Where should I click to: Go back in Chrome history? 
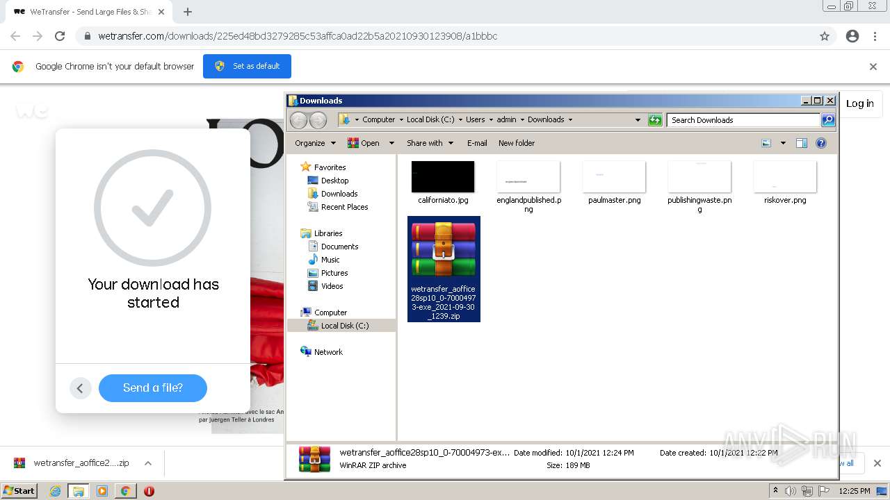click(15, 36)
